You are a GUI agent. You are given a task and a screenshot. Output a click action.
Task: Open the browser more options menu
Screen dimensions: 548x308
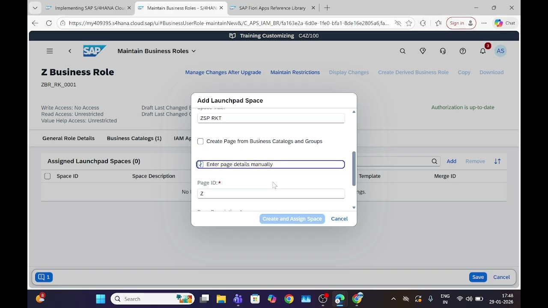pos(484,23)
